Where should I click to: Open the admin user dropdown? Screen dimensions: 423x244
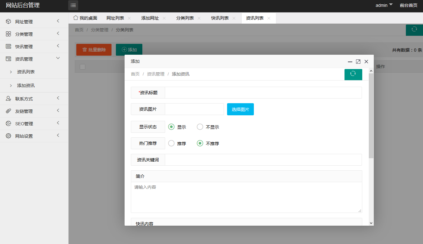[384, 5]
